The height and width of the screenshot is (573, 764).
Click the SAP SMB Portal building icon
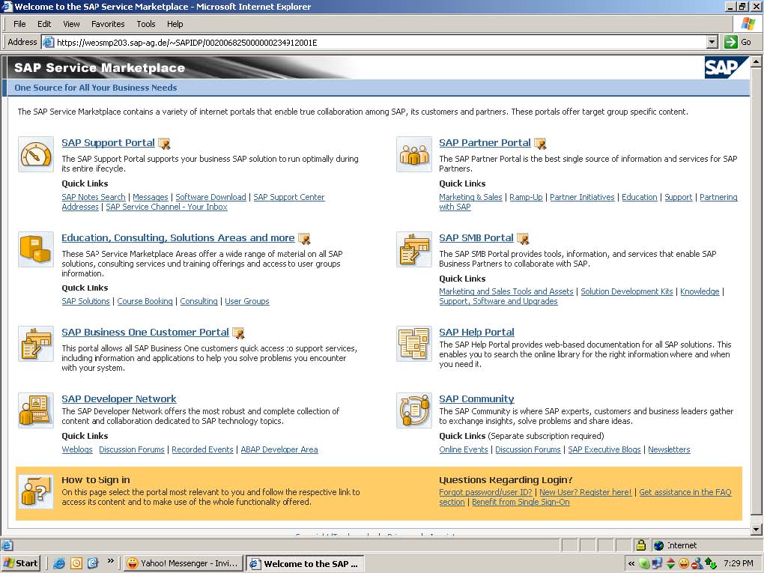coord(414,249)
